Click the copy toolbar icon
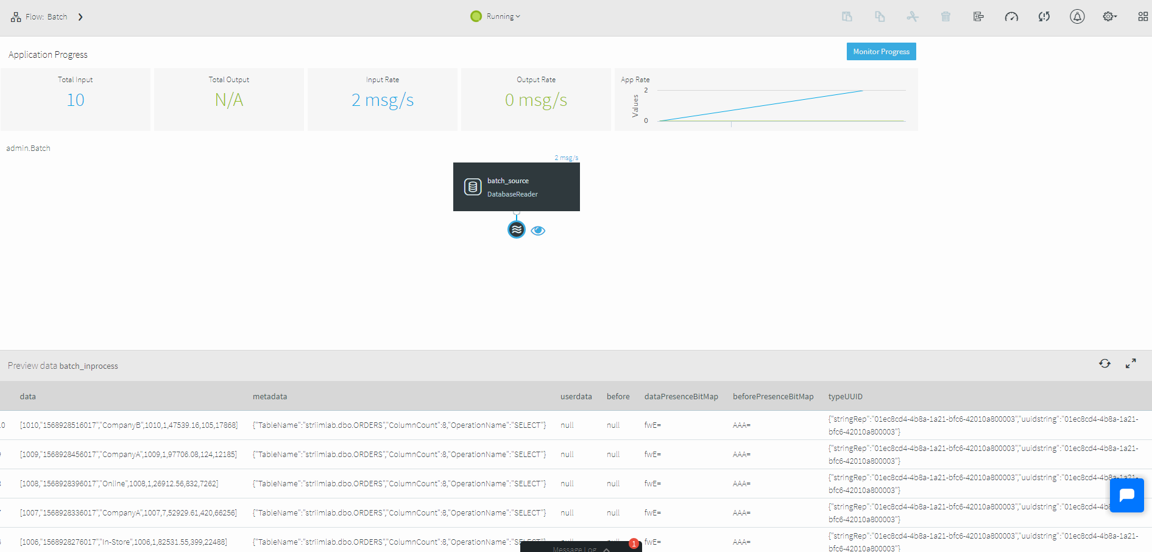The height and width of the screenshot is (552, 1152). coord(880,16)
